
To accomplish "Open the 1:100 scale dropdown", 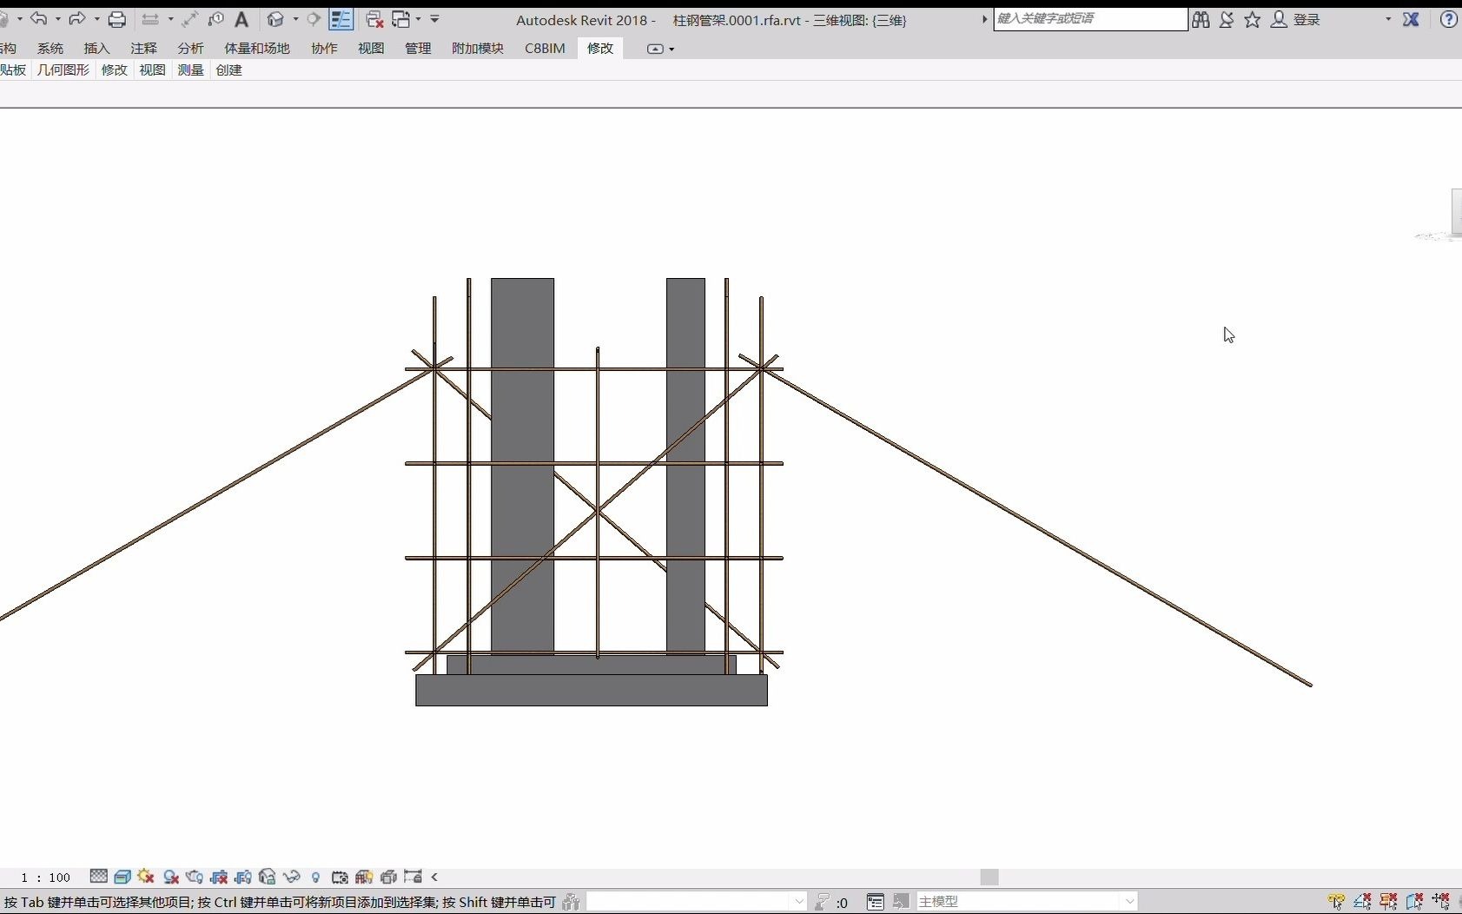I will [x=43, y=877].
